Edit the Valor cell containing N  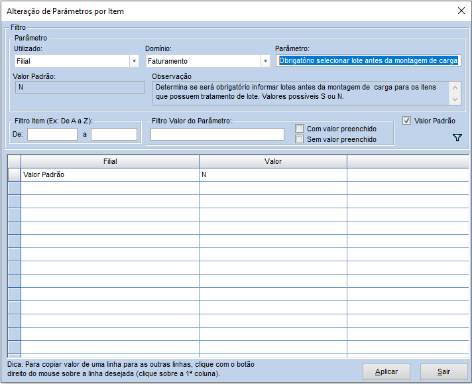272,174
